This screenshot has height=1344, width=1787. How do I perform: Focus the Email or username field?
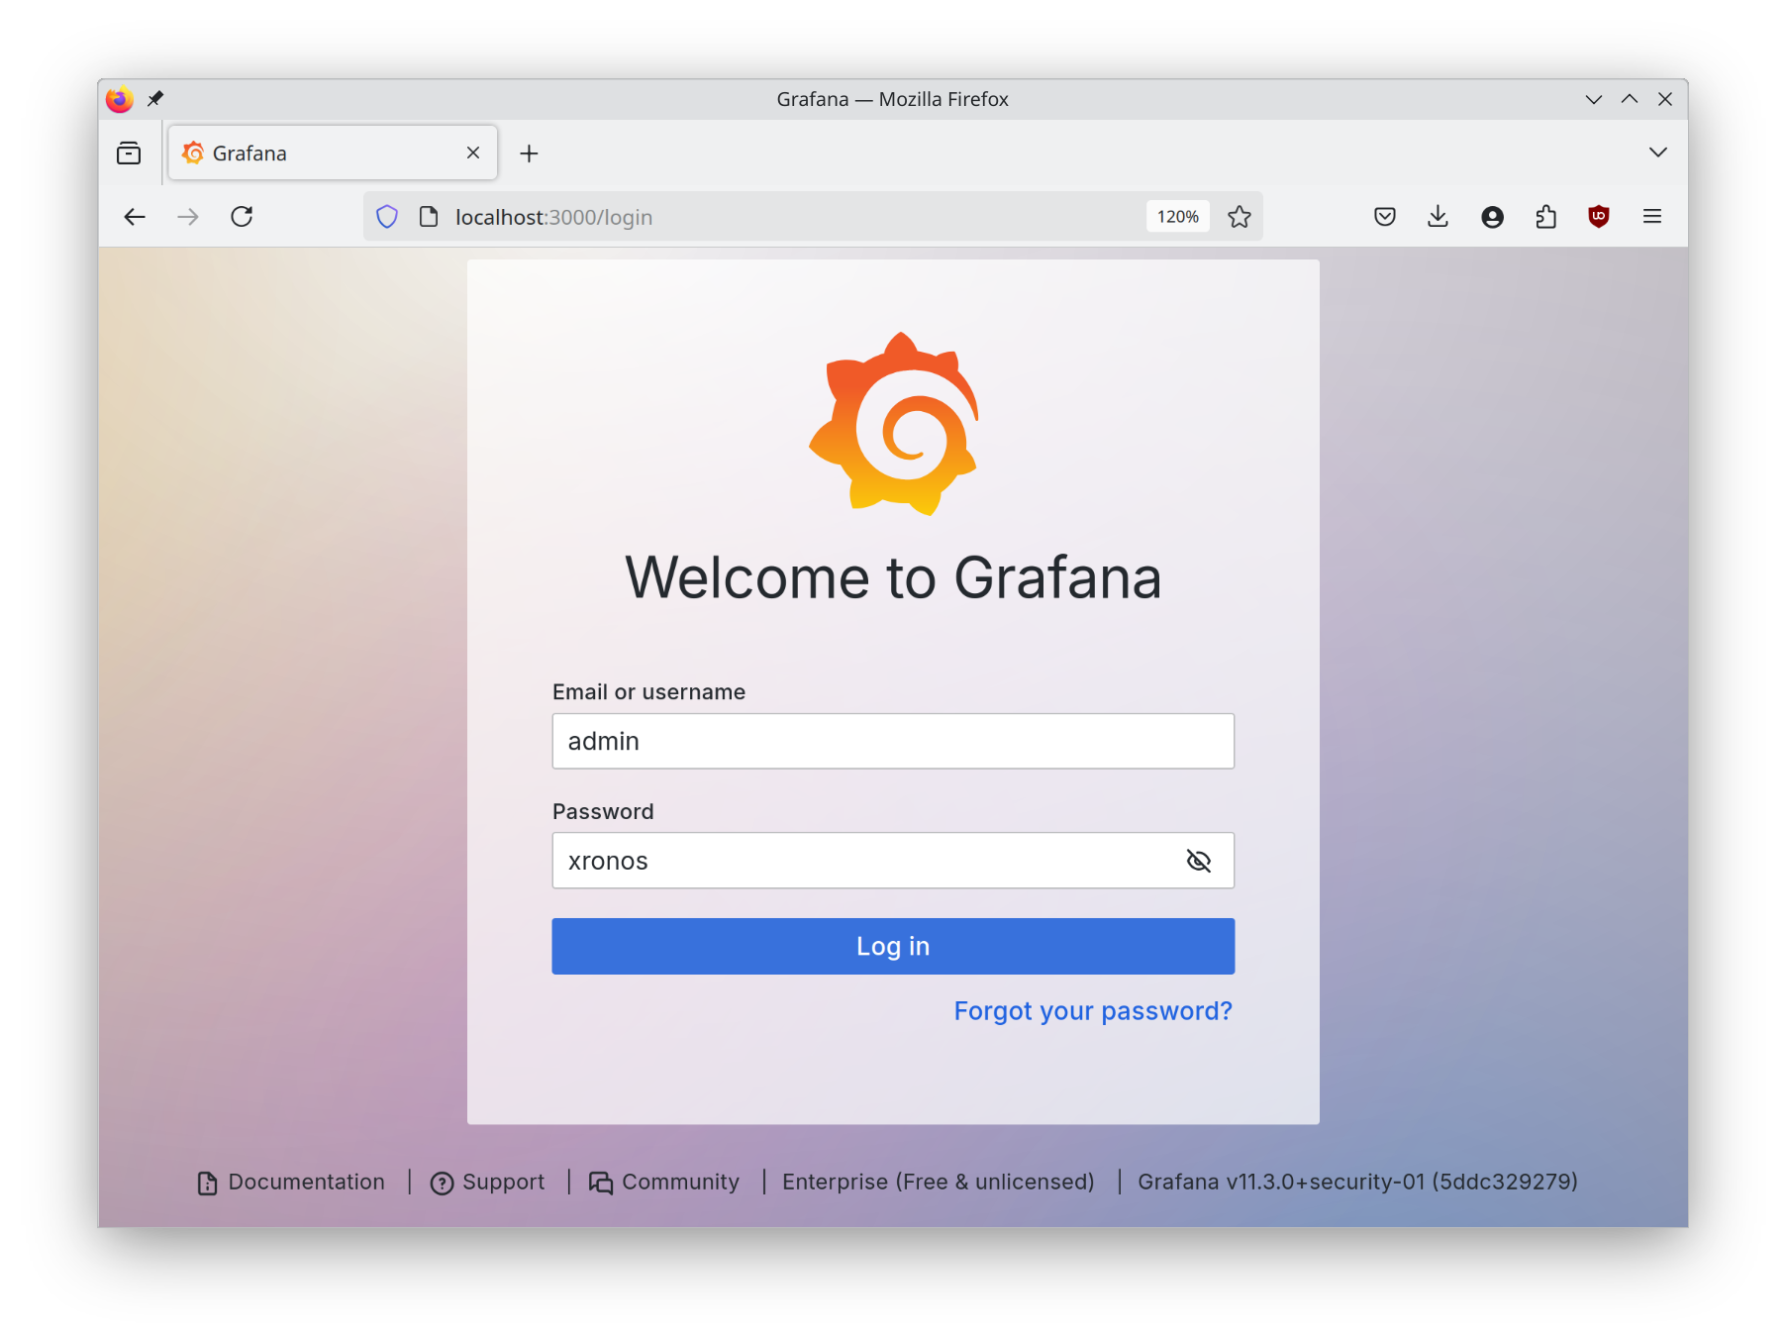click(893, 741)
